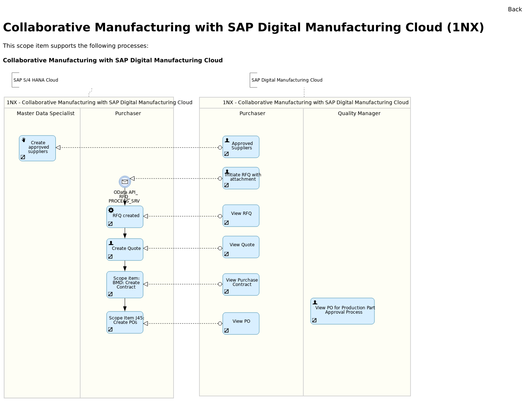Click the hand icon on Create approved suppliers
Screen dimensions: 525x404
(23, 140)
